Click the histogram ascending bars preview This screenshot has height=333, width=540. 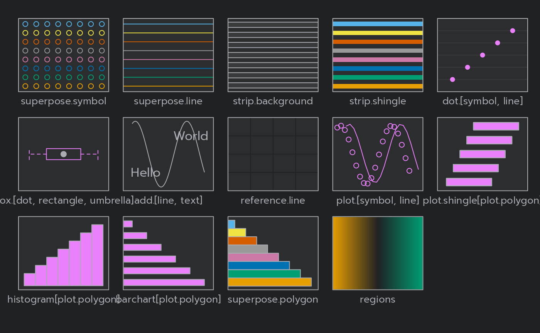[x=63, y=253]
